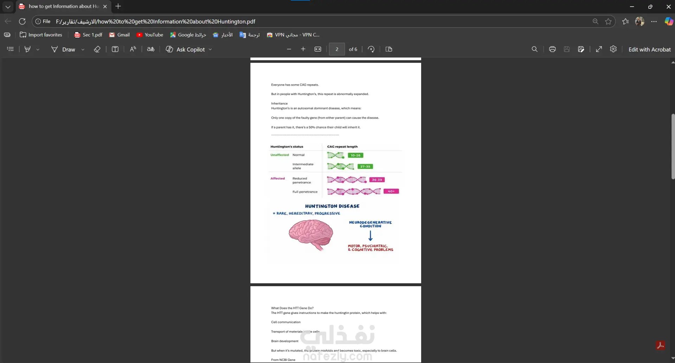Start Read aloud
The width and height of the screenshot is (675, 363).
pos(133,49)
